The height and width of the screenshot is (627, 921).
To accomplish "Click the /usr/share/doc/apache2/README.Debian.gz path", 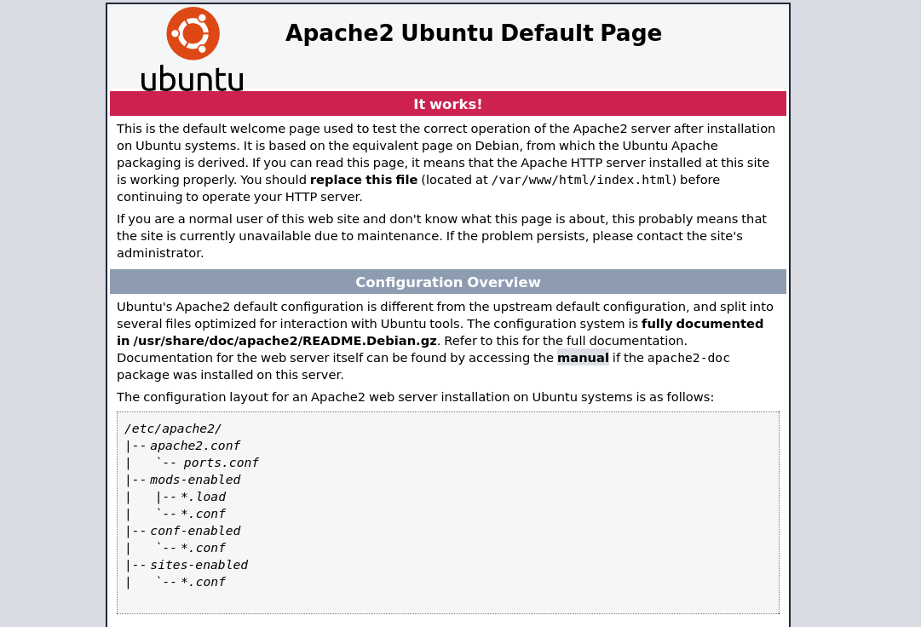I will tap(285, 341).
